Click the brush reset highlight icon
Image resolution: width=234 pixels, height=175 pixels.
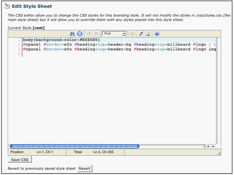tap(140, 34)
